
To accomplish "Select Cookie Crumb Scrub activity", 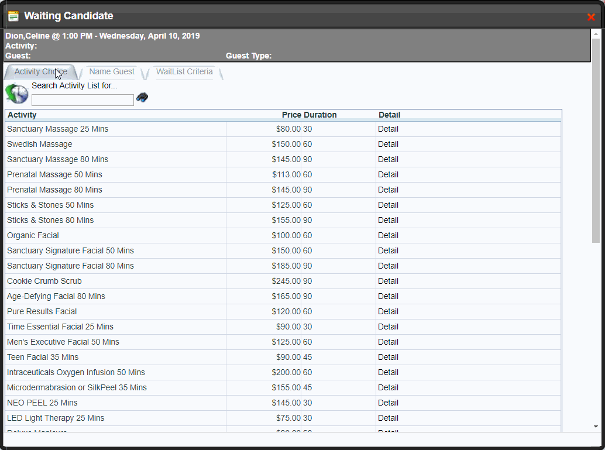I will pyautogui.click(x=44, y=281).
